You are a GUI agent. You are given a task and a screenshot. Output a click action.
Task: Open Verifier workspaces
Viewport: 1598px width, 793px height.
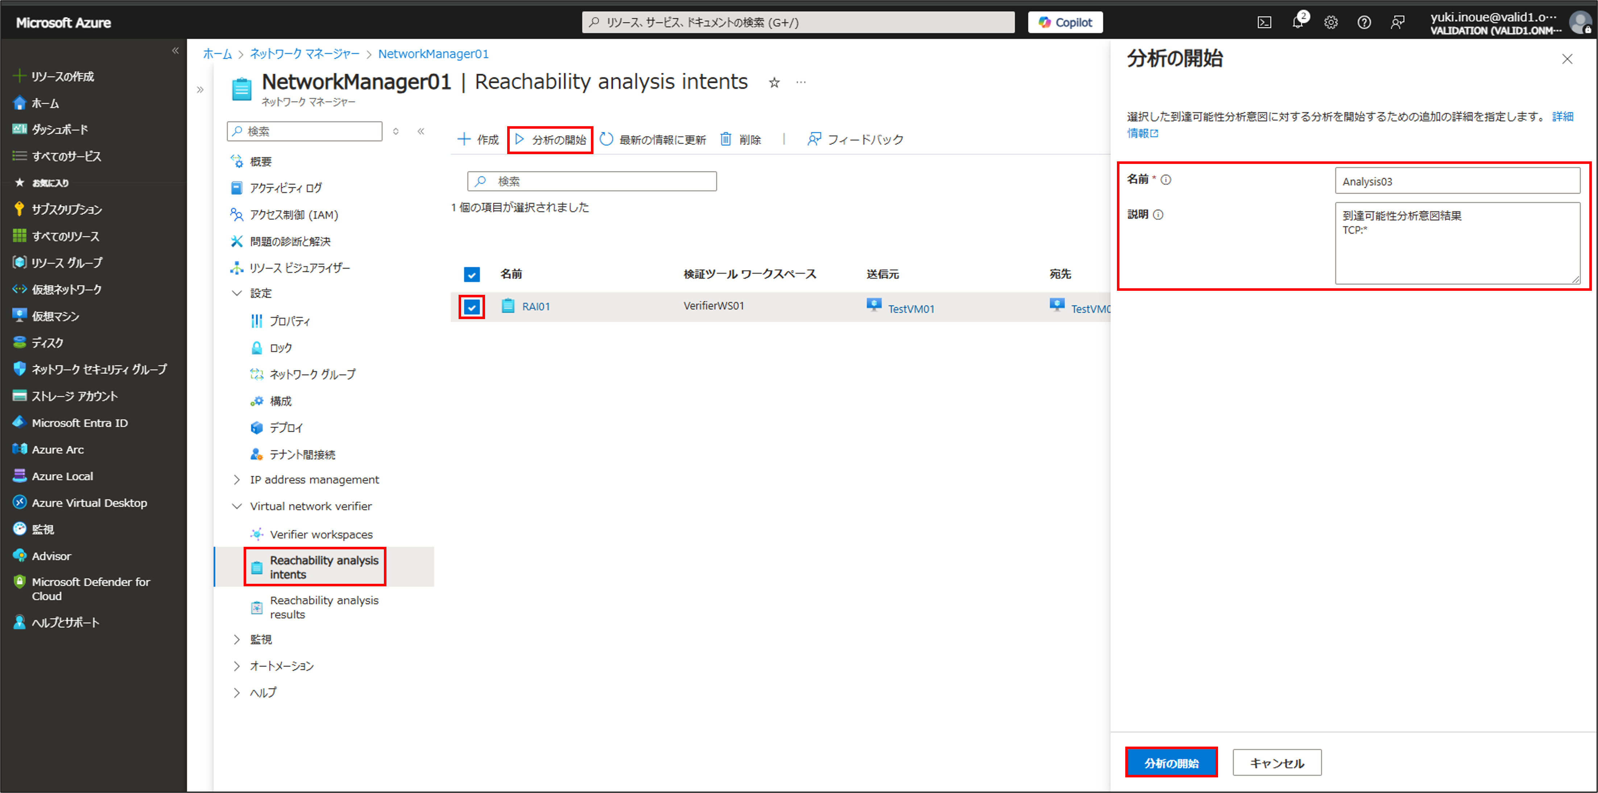coord(311,534)
